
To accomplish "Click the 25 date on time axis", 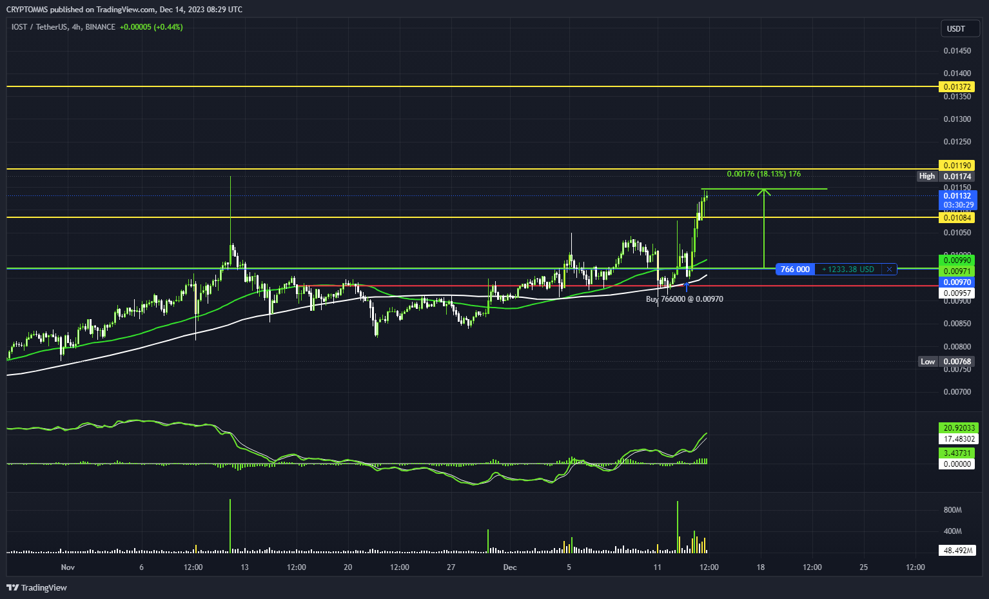I will coord(864,567).
